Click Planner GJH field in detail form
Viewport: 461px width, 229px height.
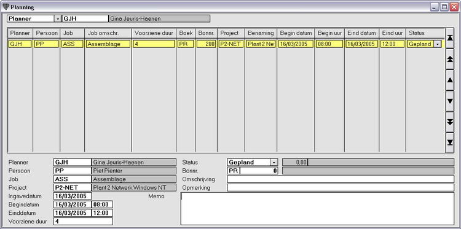[73, 162]
